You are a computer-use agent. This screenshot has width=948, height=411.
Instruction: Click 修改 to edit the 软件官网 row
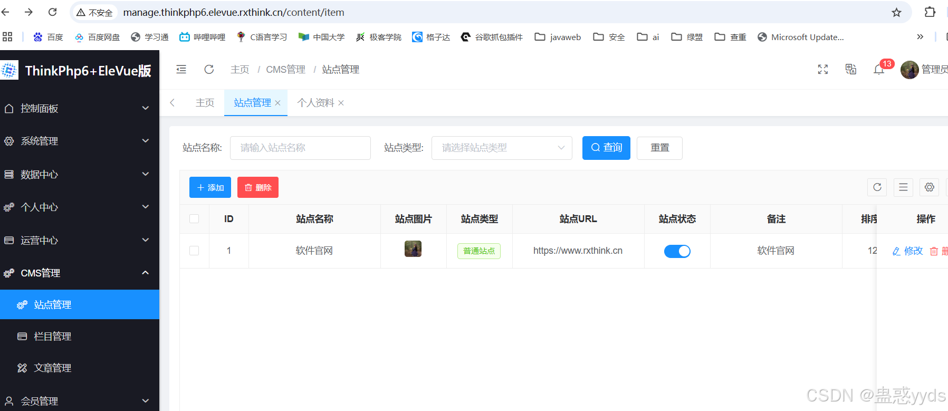tap(908, 251)
